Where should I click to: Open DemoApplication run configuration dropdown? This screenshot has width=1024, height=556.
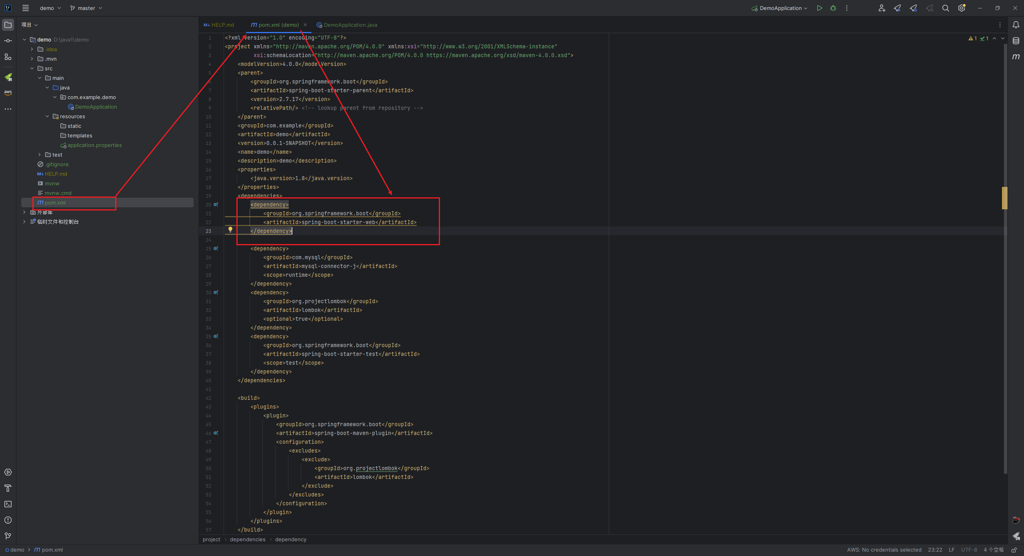point(780,8)
